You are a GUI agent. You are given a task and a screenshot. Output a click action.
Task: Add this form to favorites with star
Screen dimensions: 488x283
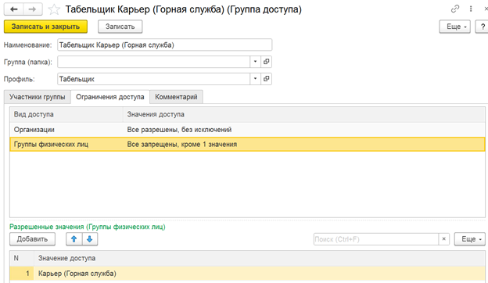point(54,9)
